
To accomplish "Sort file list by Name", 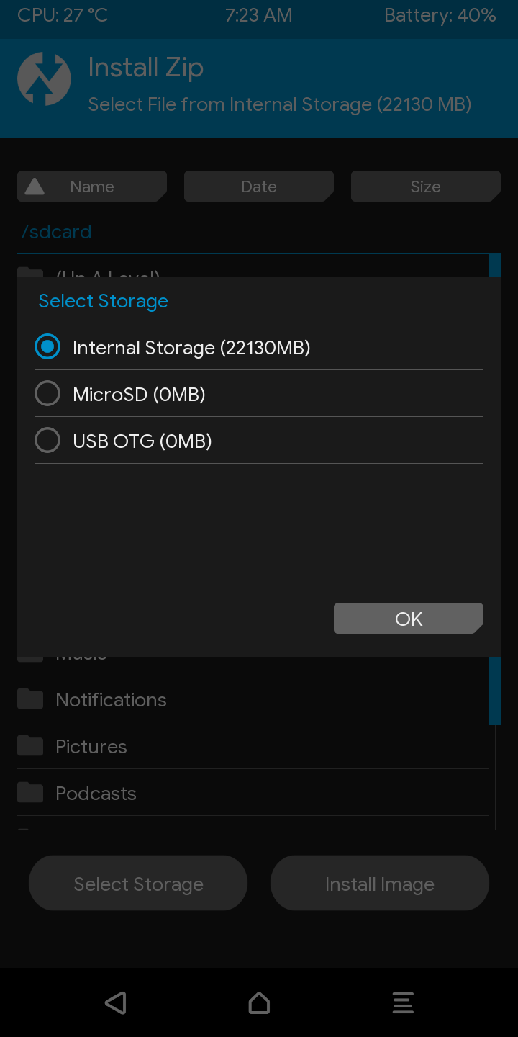I will (x=92, y=187).
